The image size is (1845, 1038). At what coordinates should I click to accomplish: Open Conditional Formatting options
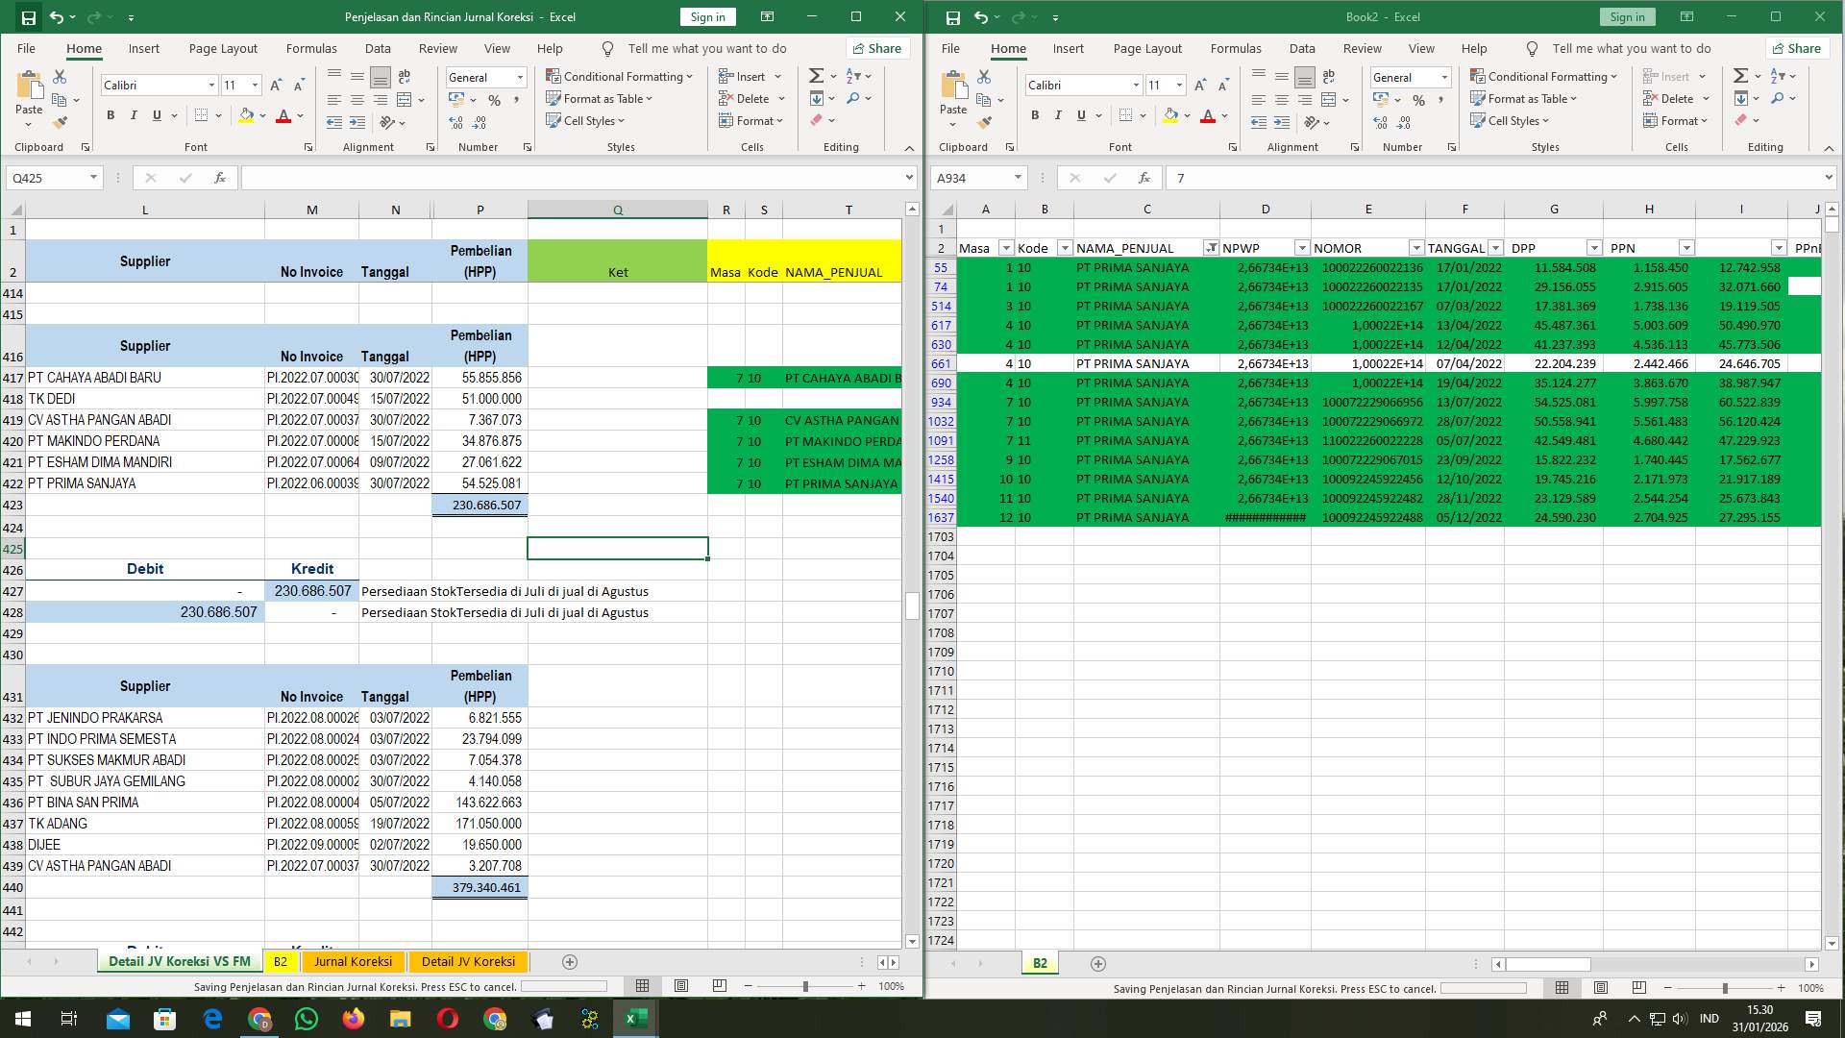(620, 76)
